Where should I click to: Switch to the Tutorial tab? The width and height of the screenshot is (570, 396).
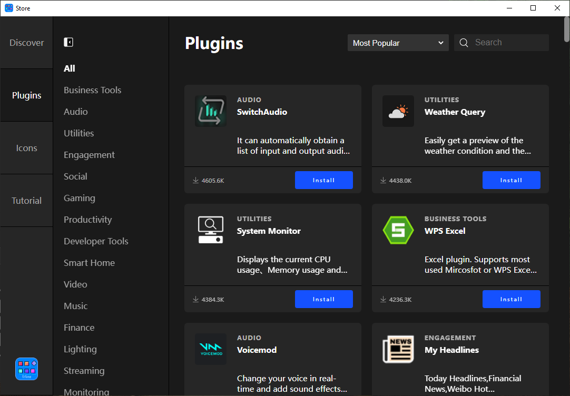click(26, 201)
